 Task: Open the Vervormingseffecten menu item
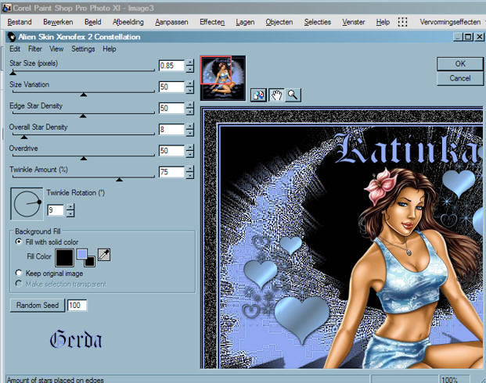[450, 22]
